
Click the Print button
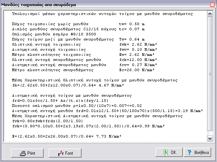(27, 153)
